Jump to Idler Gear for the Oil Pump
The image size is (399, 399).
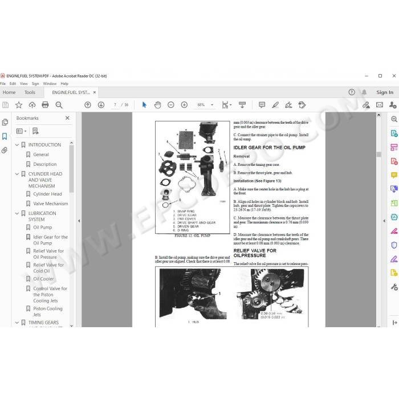pos(50,240)
